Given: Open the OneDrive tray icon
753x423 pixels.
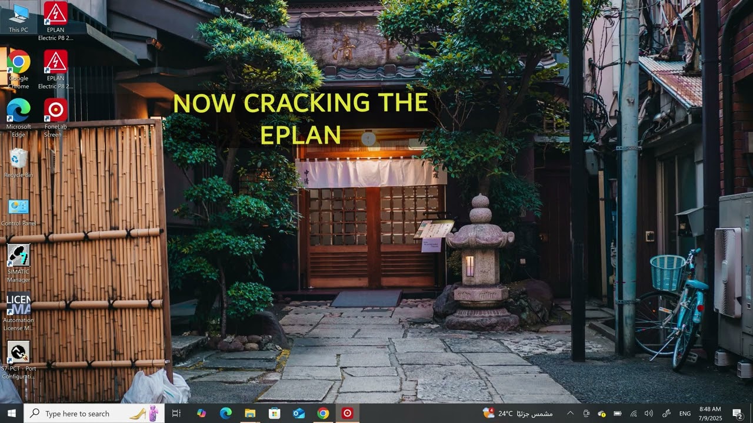Looking at the screenshot, I should click(602, 414).
